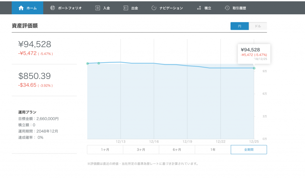Select the 1年 period range
Screen dimensions: 305x178
[x=213, y=150]
